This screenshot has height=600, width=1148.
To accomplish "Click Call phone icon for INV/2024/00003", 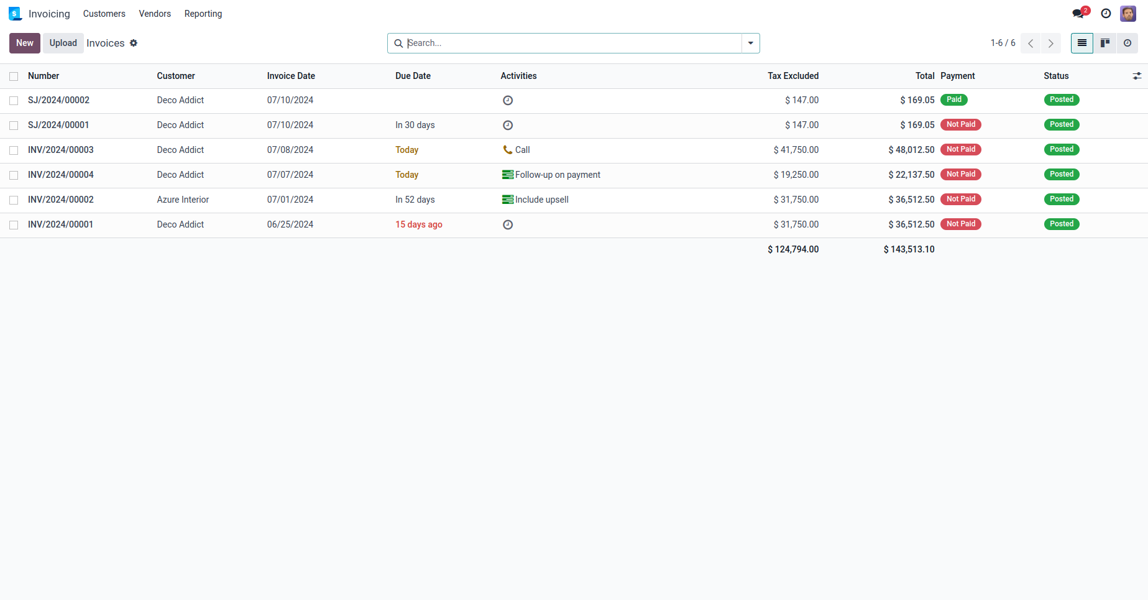I will point(508,150).
